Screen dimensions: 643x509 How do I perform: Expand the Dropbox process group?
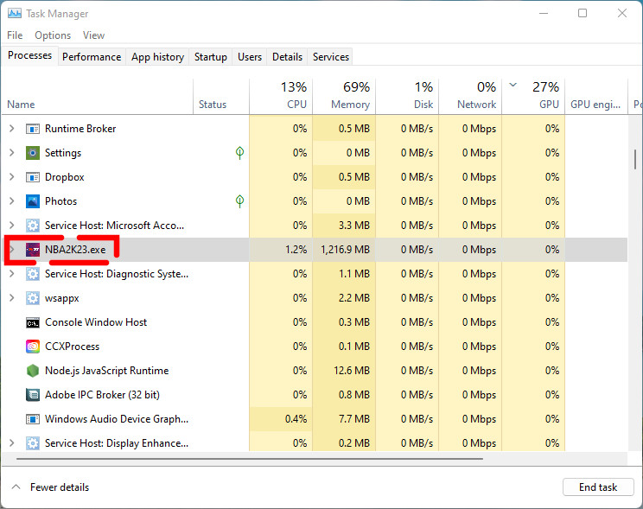pyautogui.click(x=12, y=177)
